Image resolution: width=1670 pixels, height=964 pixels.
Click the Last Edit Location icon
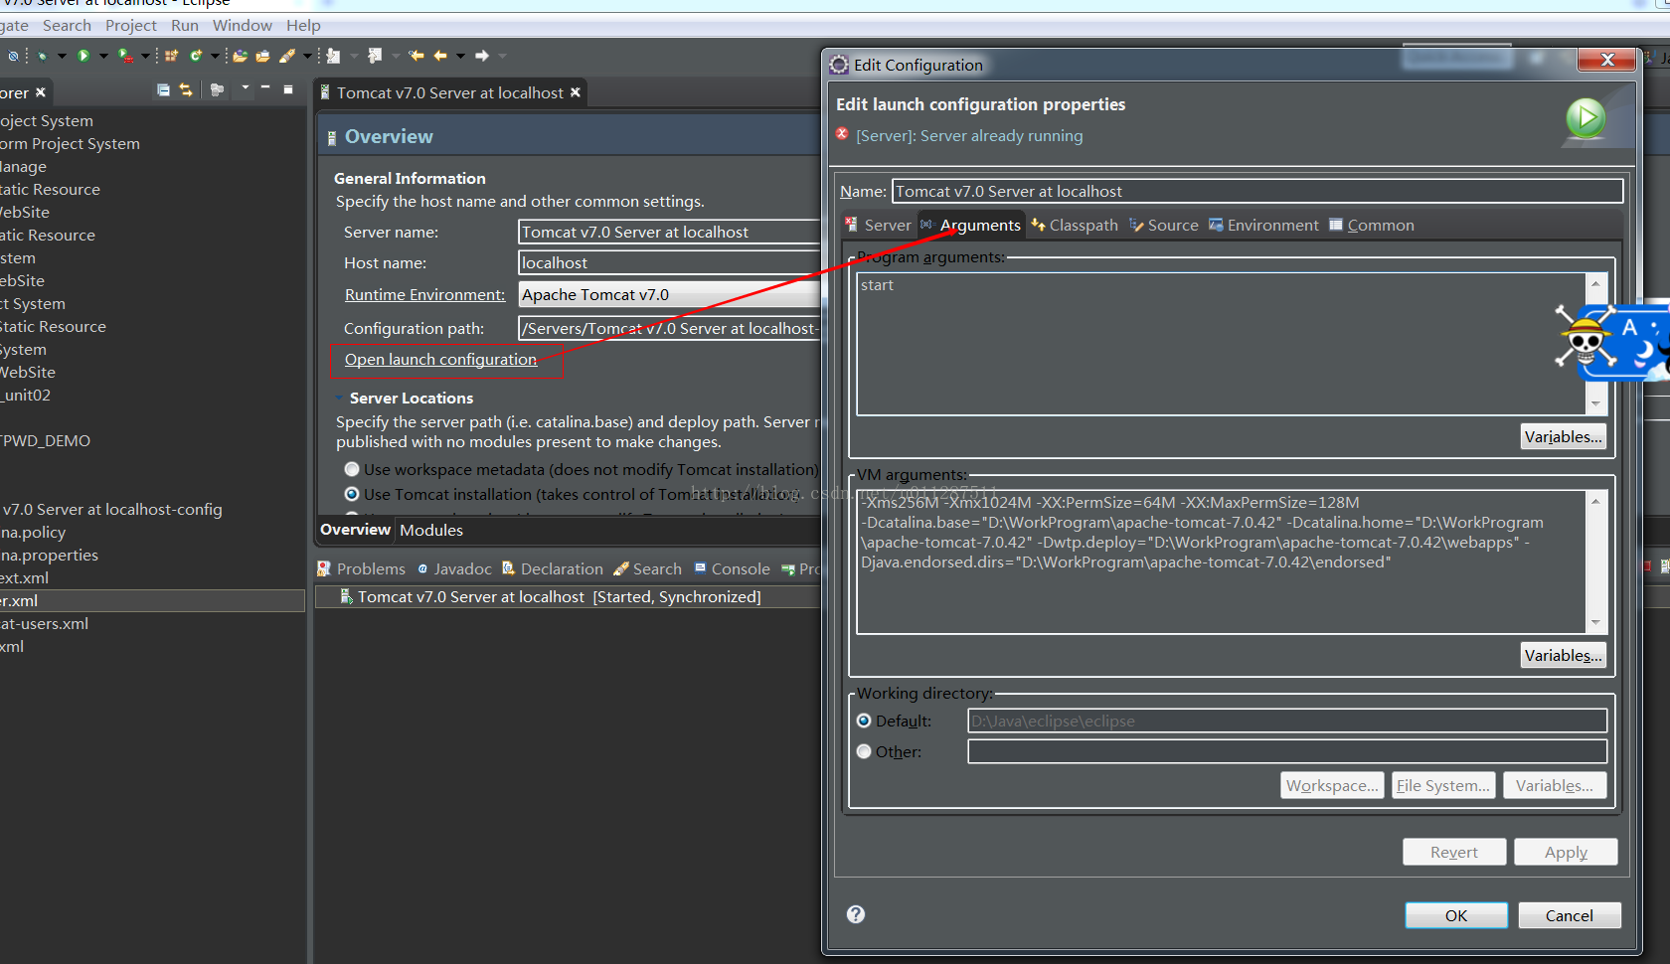[417, 56]
